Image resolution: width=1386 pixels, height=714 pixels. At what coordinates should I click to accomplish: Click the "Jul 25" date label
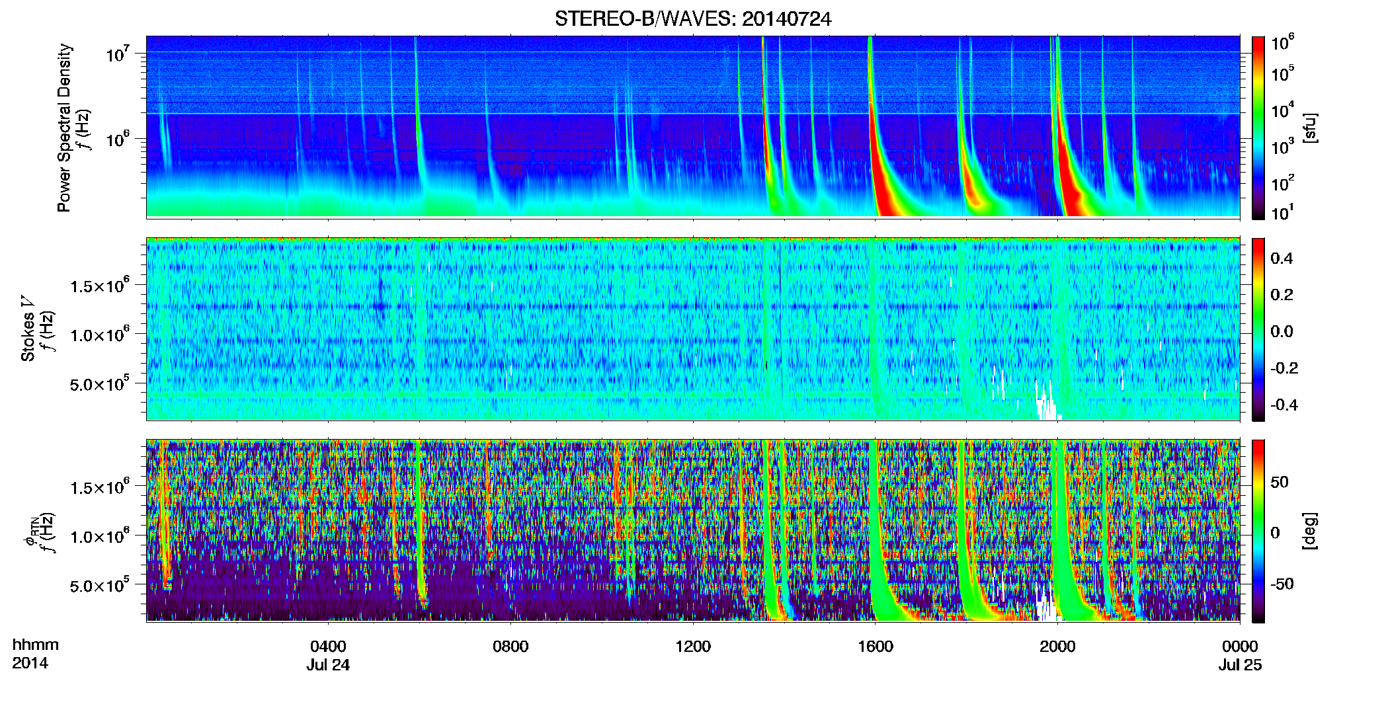1240,664
